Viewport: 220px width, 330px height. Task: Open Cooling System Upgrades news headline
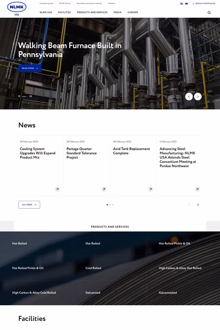38,153
